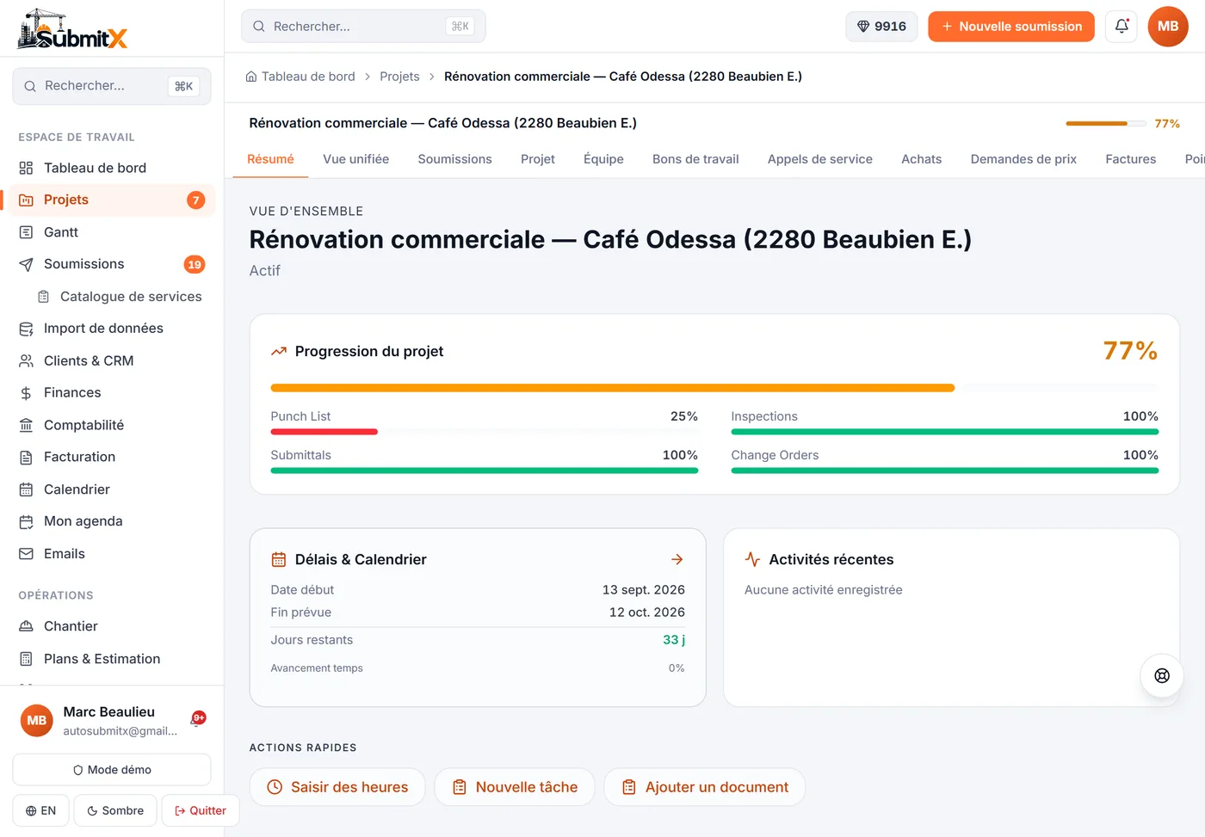Click the home icon in breadcrumb

click(x=251, y=77)
